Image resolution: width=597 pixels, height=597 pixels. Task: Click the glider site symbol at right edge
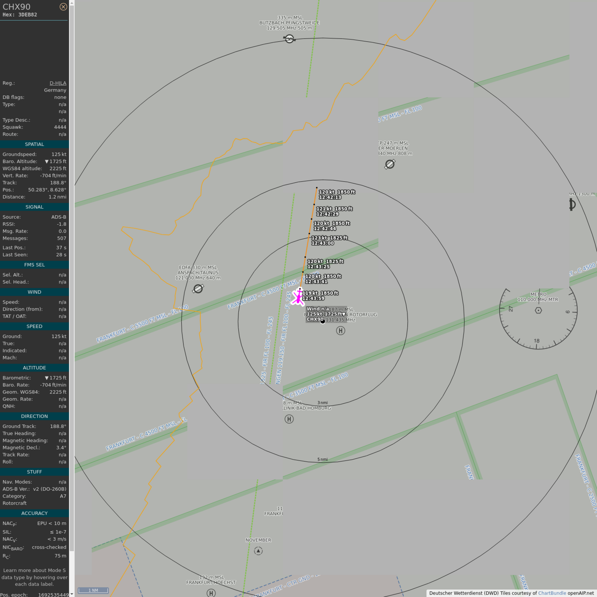pos(572,204)
